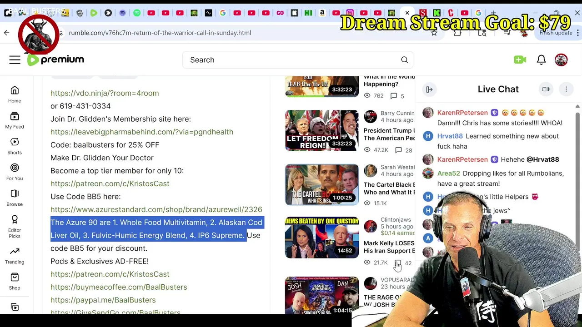Collapse the Live Chat panel

coord(429,89)
